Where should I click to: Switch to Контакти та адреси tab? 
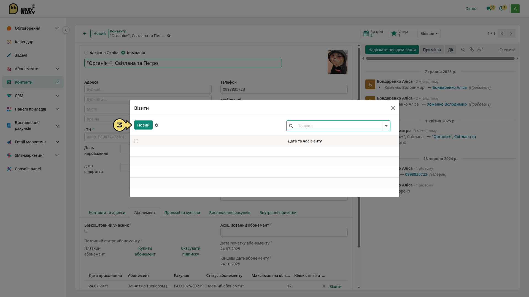coord(107,213)
